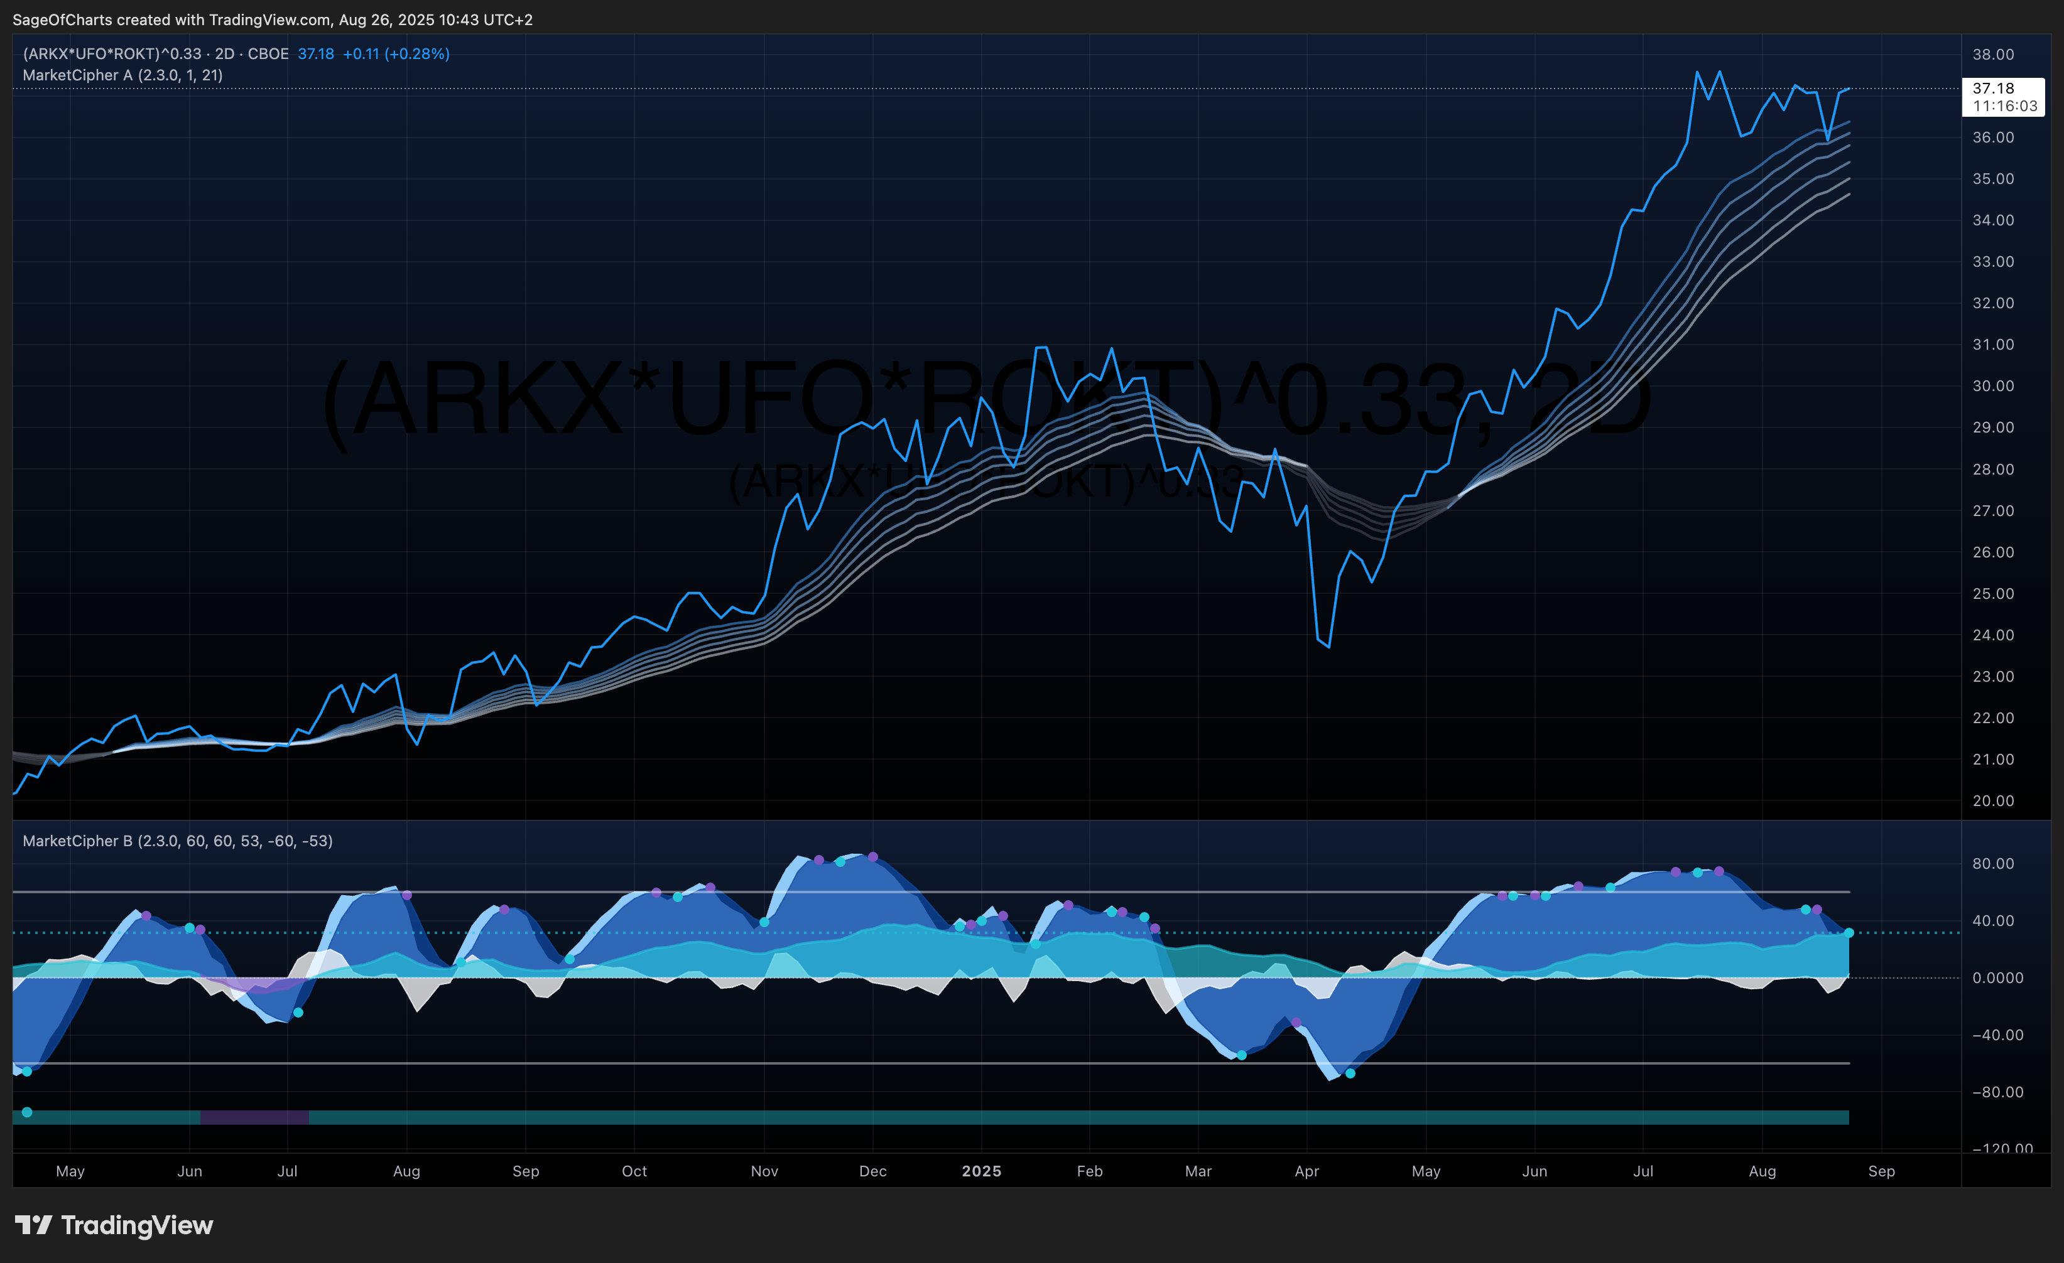Click the SageOfCharts attribution header text

[x=272, y=19]
